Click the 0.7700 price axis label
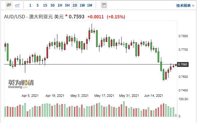The height and width of the screenshot is (123, 197). pos(183,49)
